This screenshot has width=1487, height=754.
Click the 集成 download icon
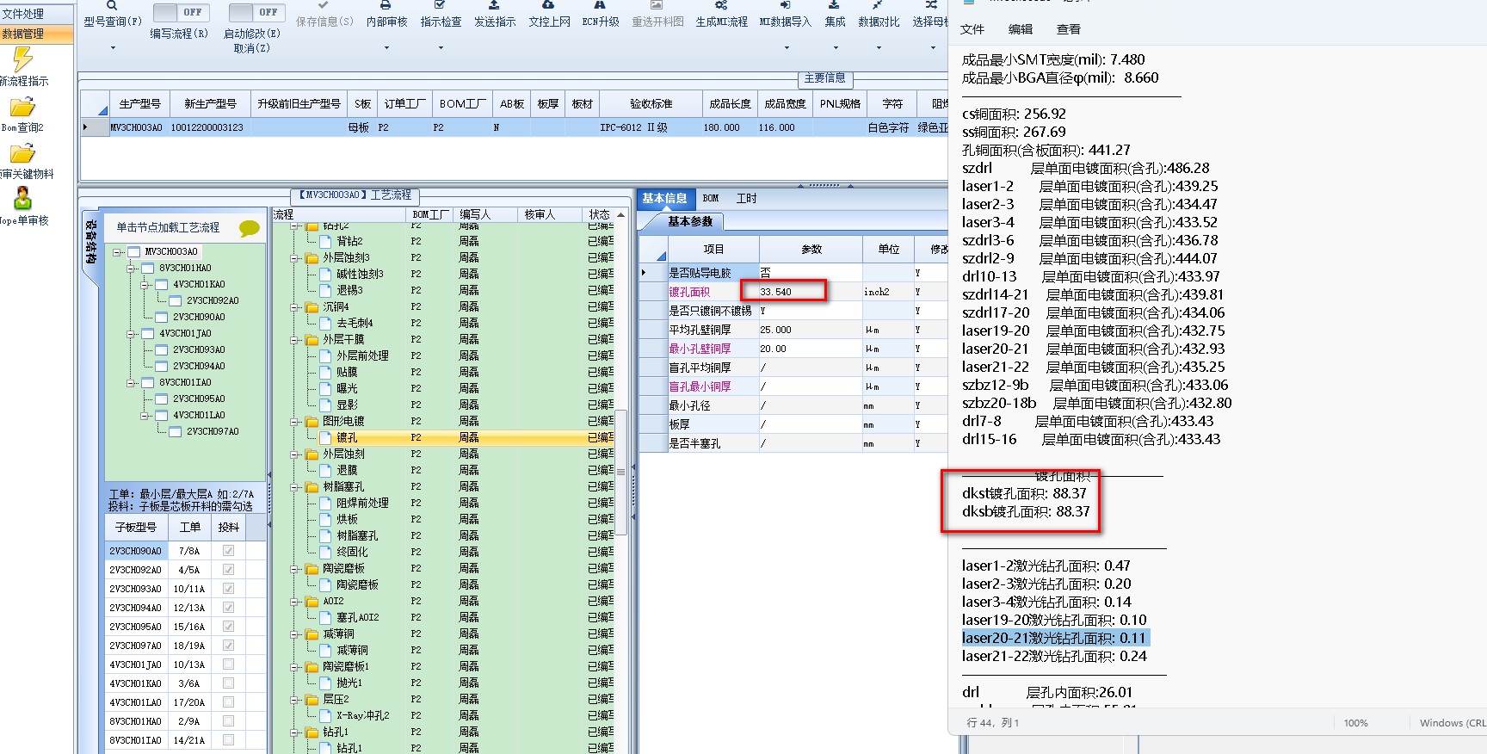pos(834,5)
